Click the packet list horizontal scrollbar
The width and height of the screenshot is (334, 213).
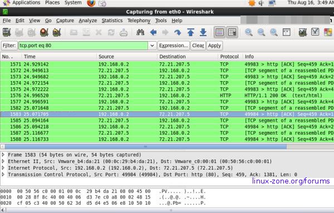click(146, 147)
